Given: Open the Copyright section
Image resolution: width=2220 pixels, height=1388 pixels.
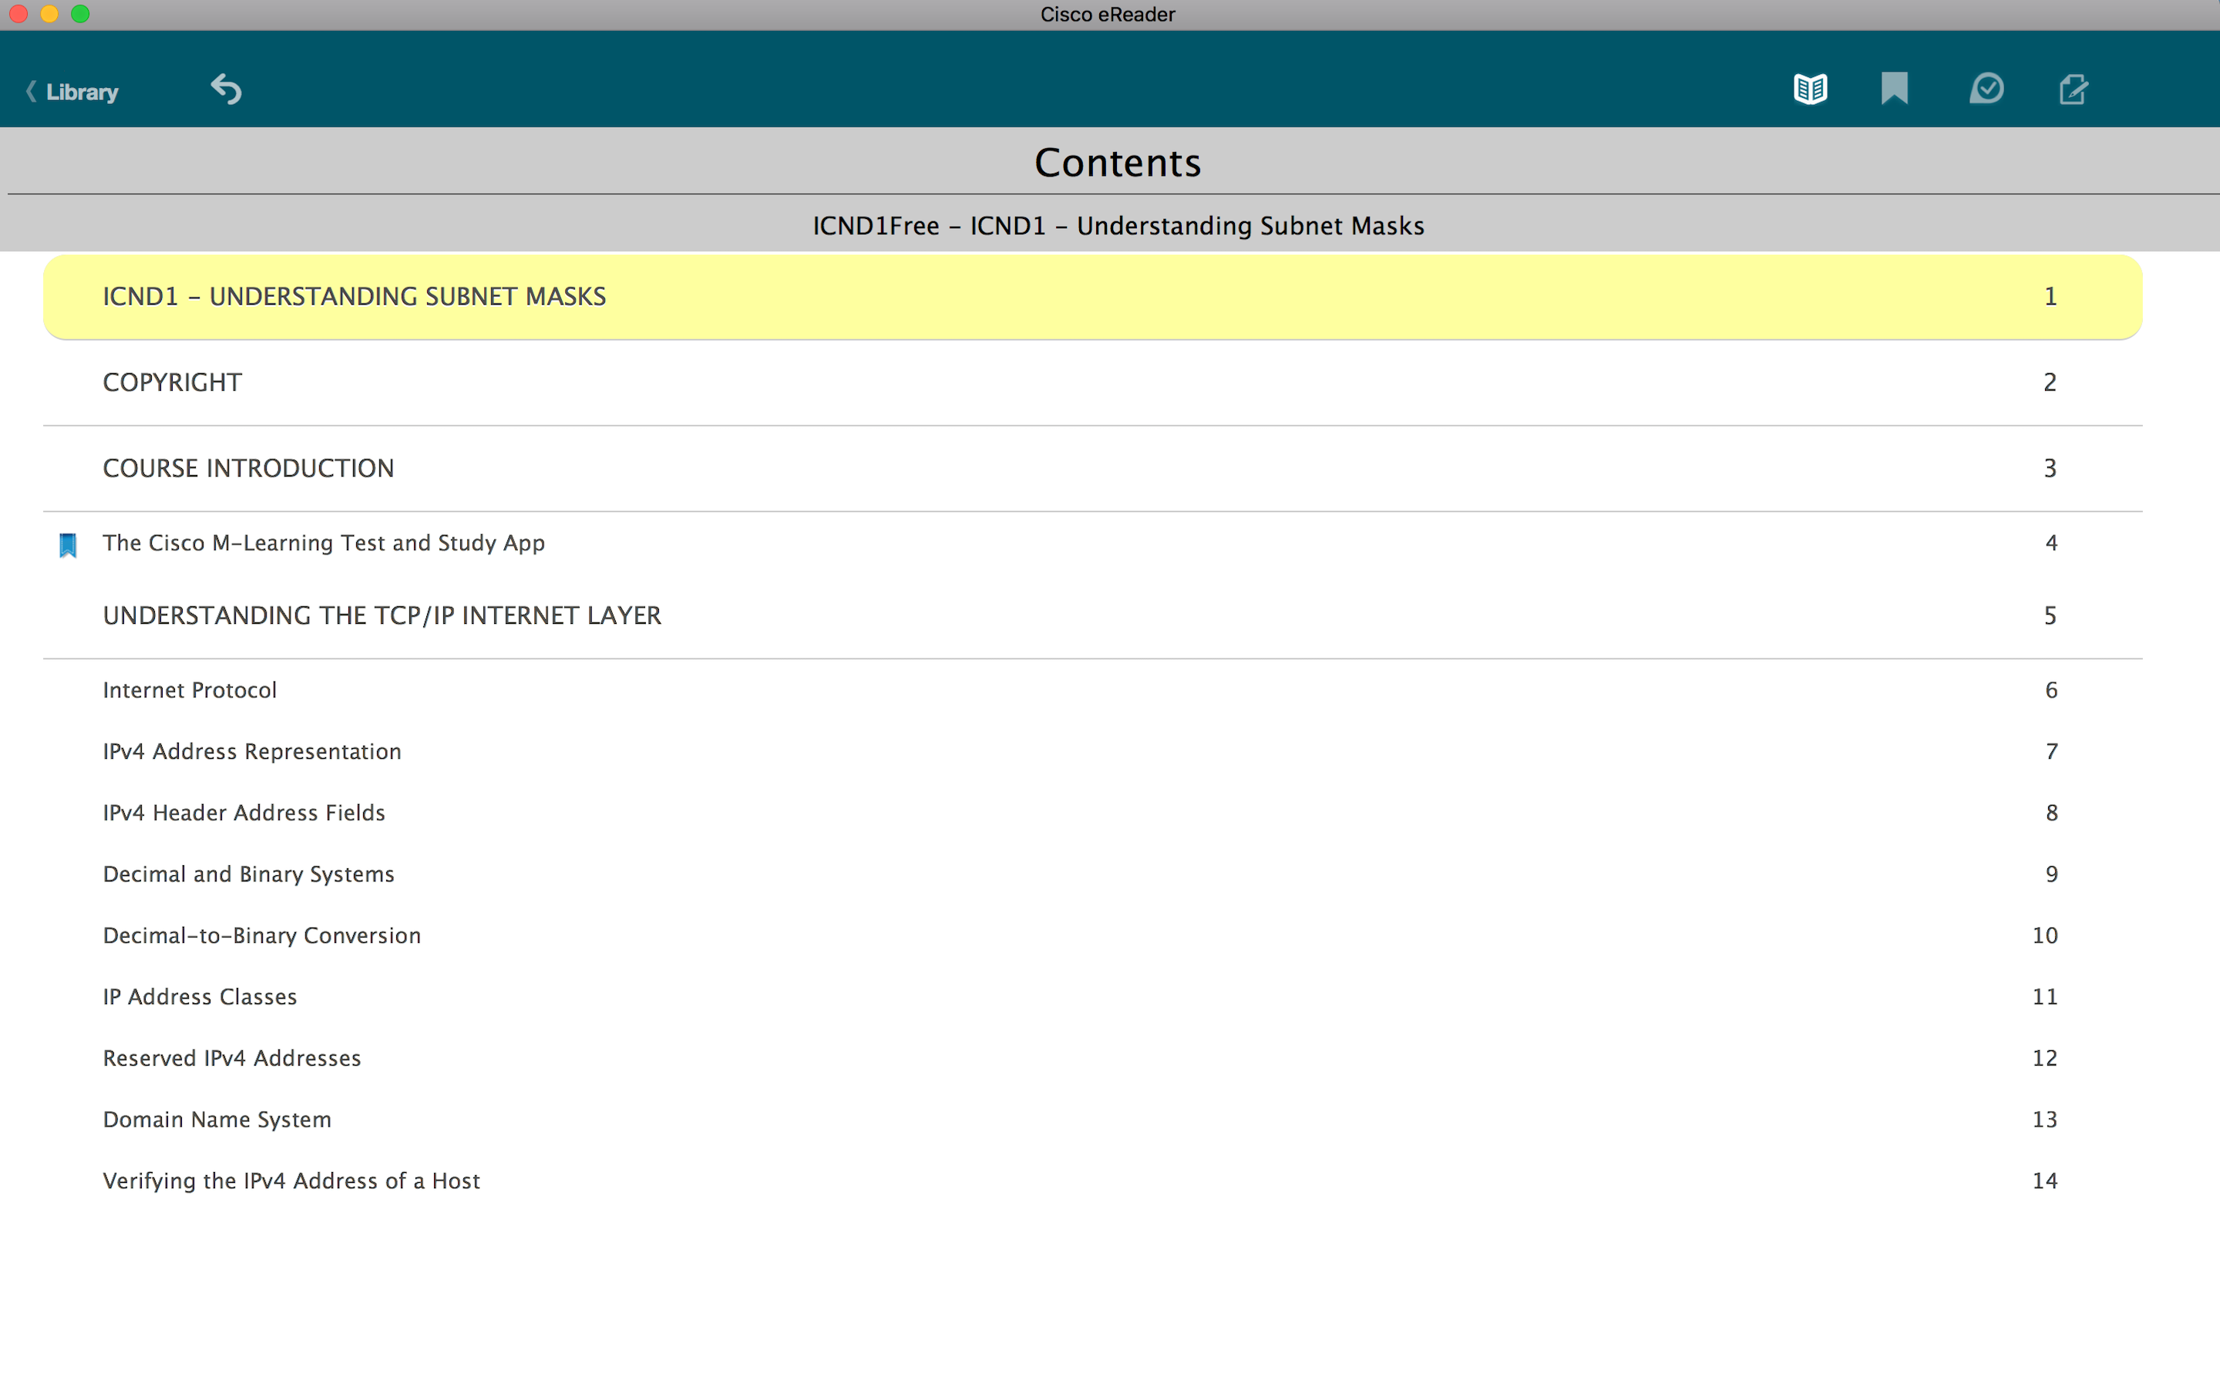Looking at the screenshot, I should (x=173, y=382).
